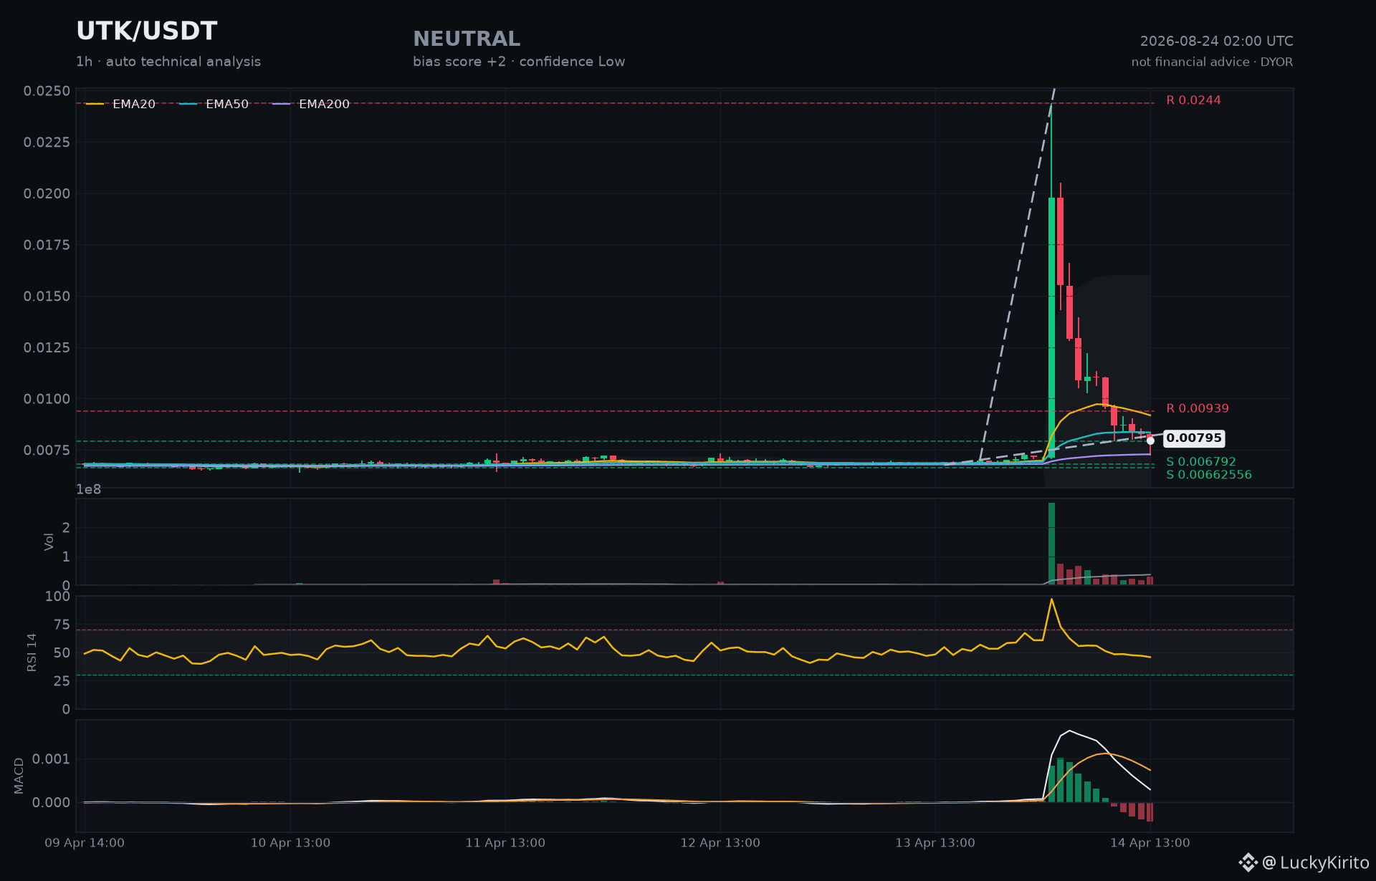The height and width of the screenshot is (881, 1376).
Task: Click the 12 Apr 13:00 time label
Action: pyautogui.click(x=720, y=843)
